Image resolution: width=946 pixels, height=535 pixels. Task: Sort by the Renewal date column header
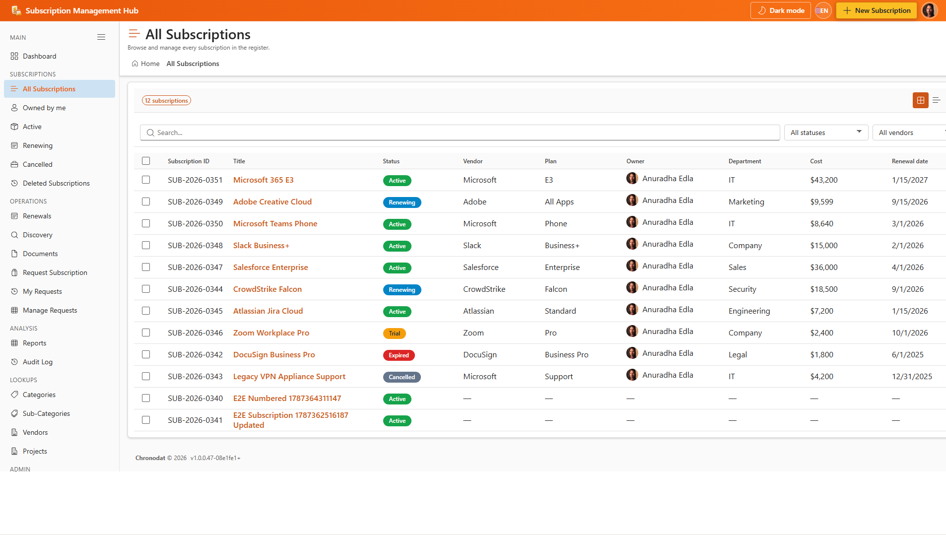point(910,161)
